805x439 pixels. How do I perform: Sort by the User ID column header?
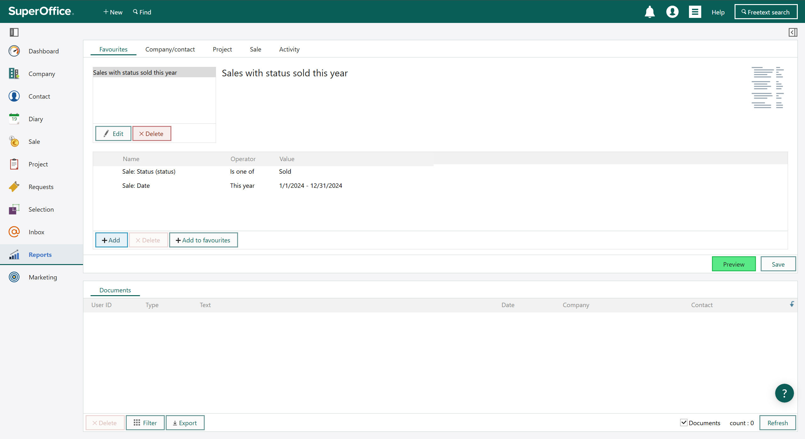point(102,305)
